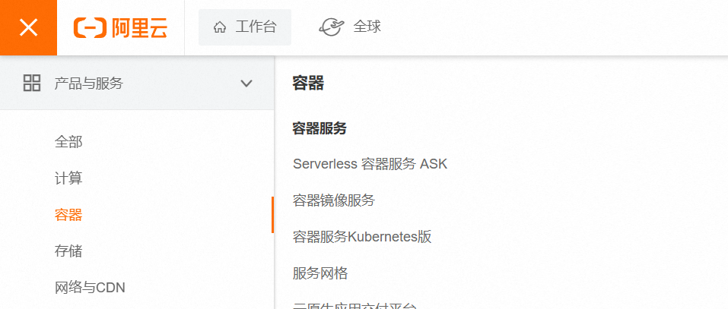Click the Alibaba Cloud logo
Viewport: 728px width, 309px height.
(x=120, y=27)
